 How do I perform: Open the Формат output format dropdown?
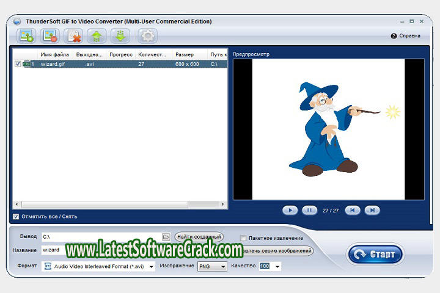point(151,267)
